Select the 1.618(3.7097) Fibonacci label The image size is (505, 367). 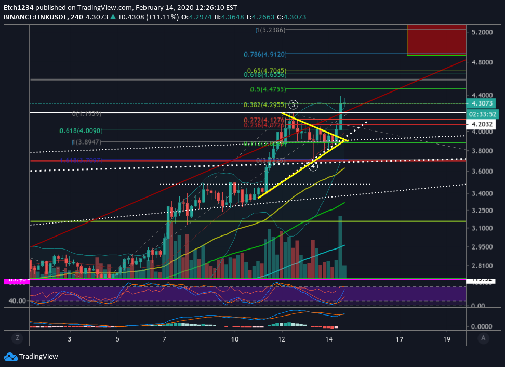(x=81, y=160)
